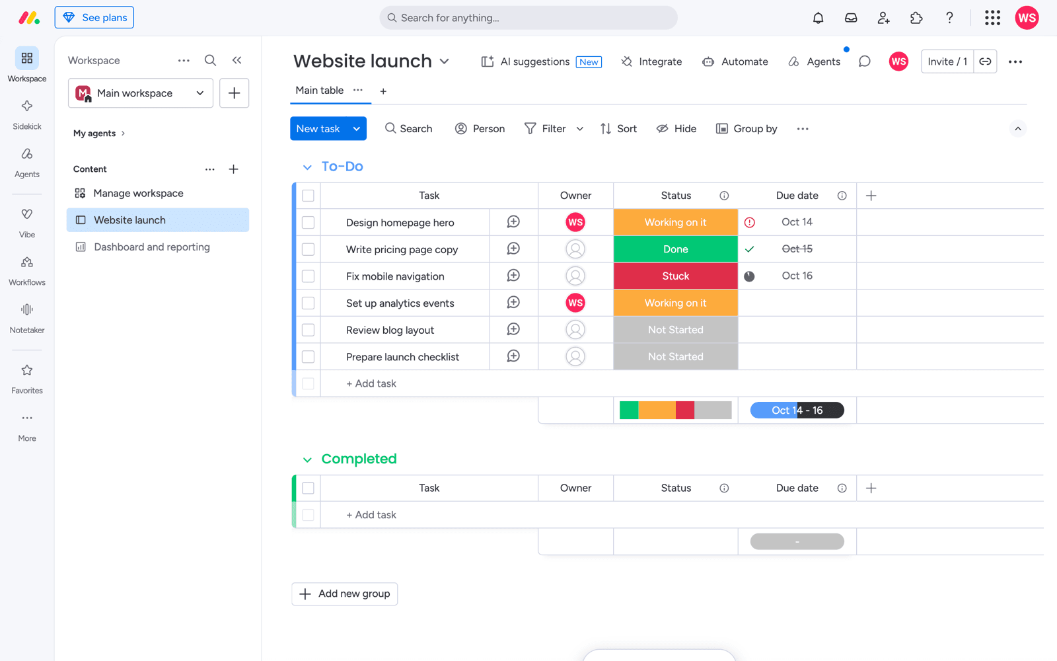
Task: Click the Done status for Write pricing page copy
Action: [x=675, y=249]
